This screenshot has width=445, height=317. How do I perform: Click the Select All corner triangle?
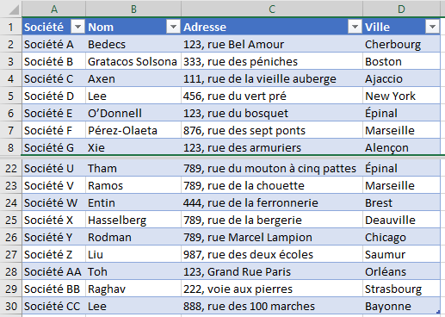coord(14,9)
